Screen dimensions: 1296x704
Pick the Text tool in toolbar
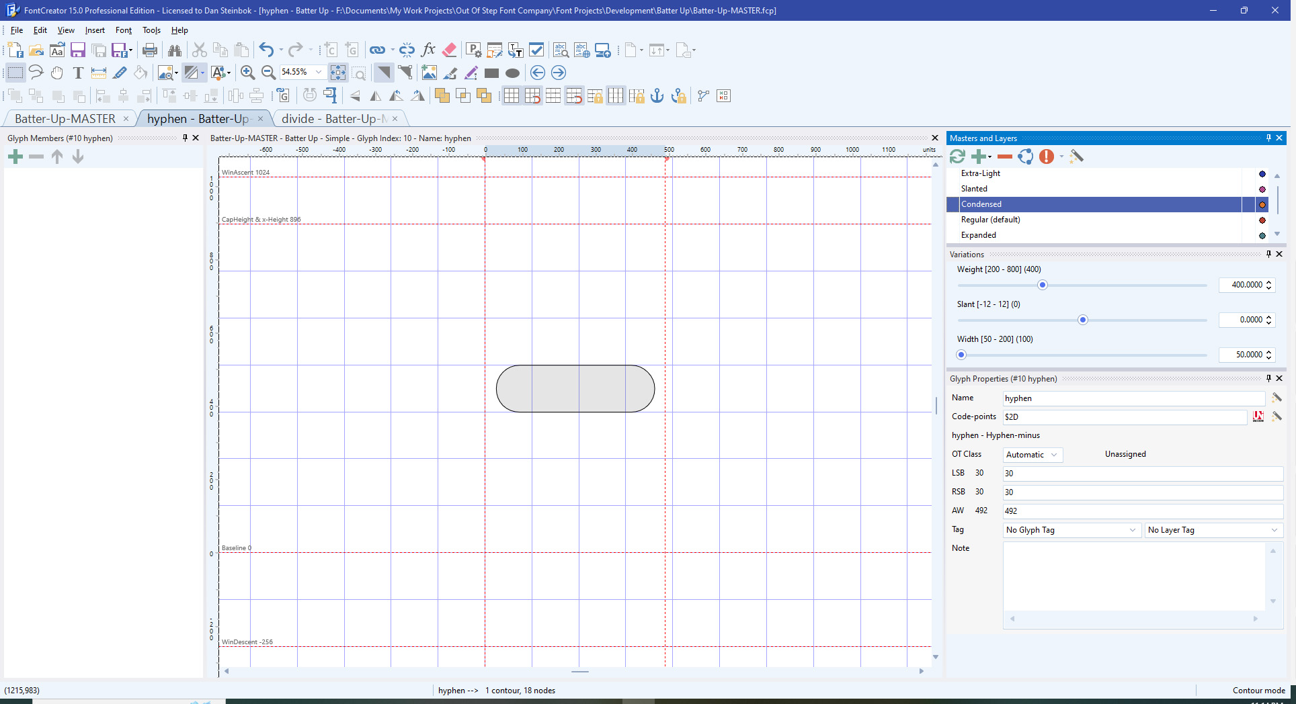78,73
